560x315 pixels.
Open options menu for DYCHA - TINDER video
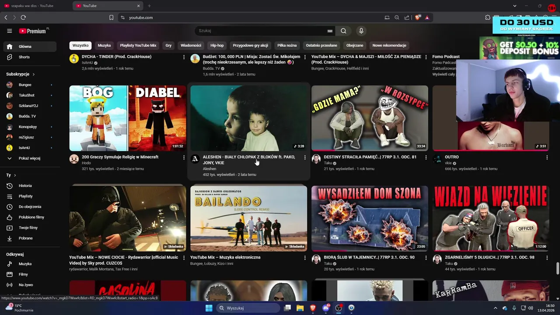(184, 57)
